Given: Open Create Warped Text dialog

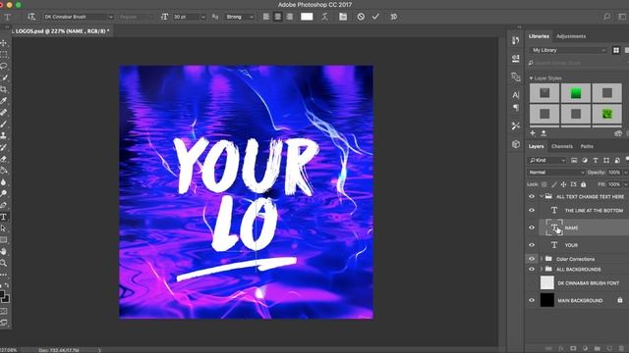Looking at the screenshot, I should point(324,17).
